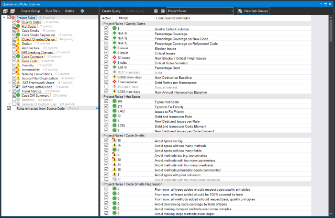Screen dimensions: 335x218
Task: Enable Avoid methods with too many local variables checkbox
Action: (106, 179)
